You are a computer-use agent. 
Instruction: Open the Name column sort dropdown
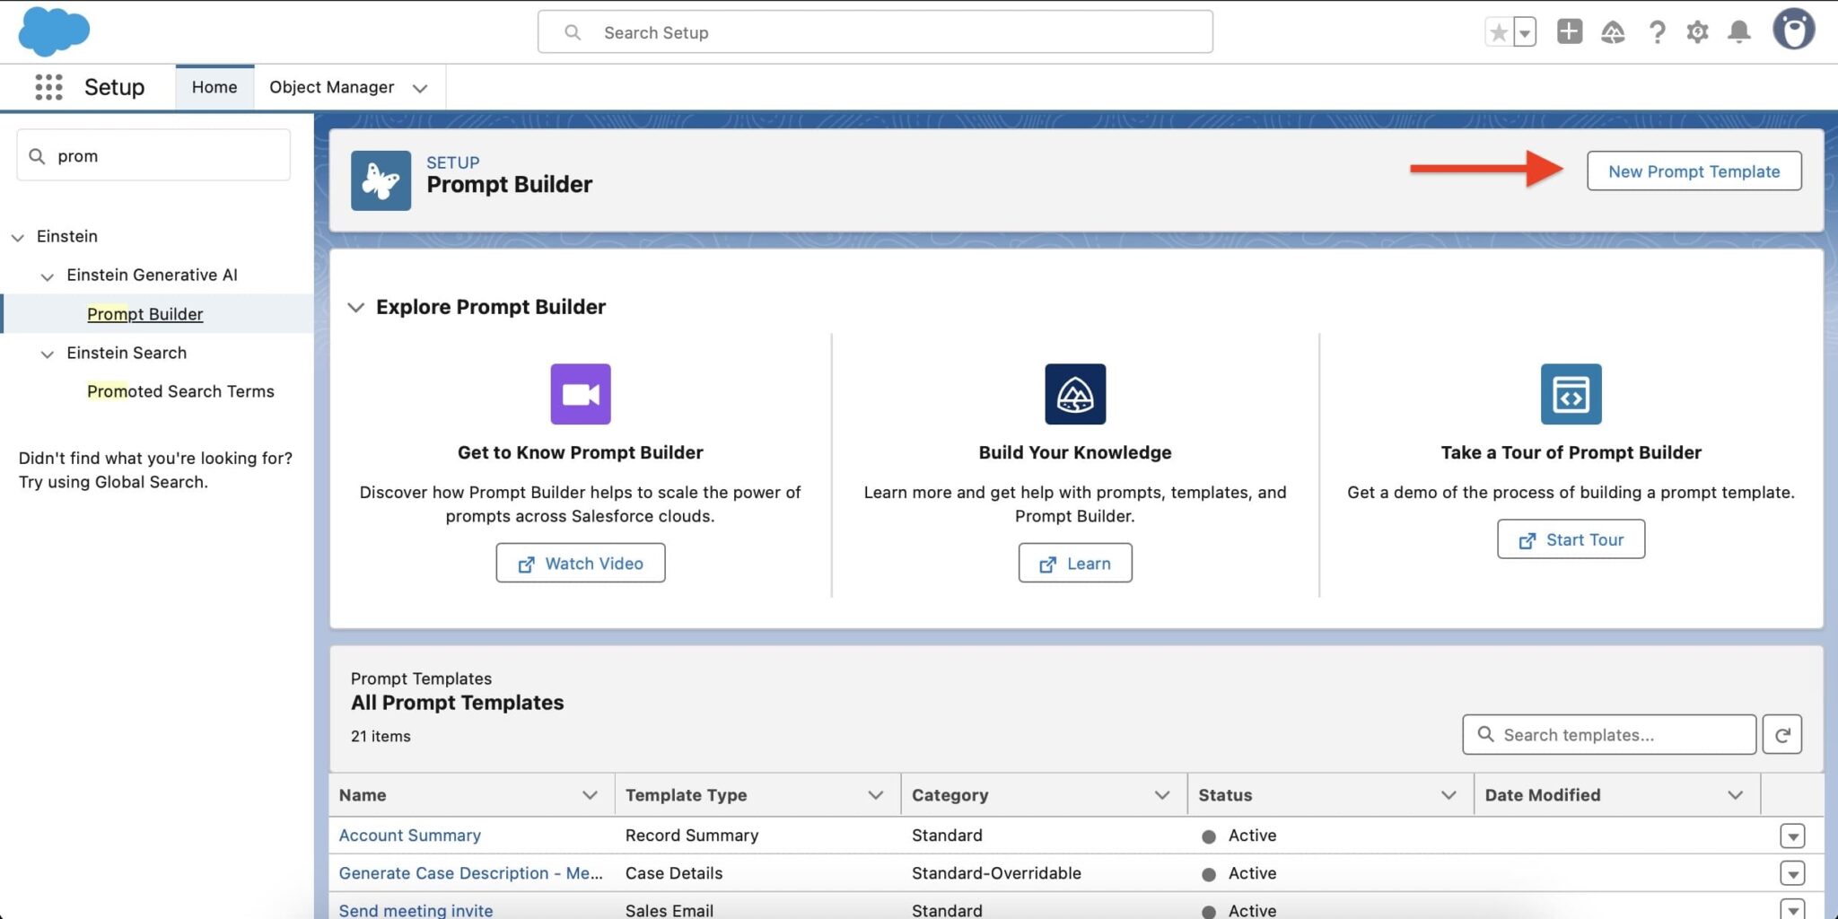click(590, 794)
